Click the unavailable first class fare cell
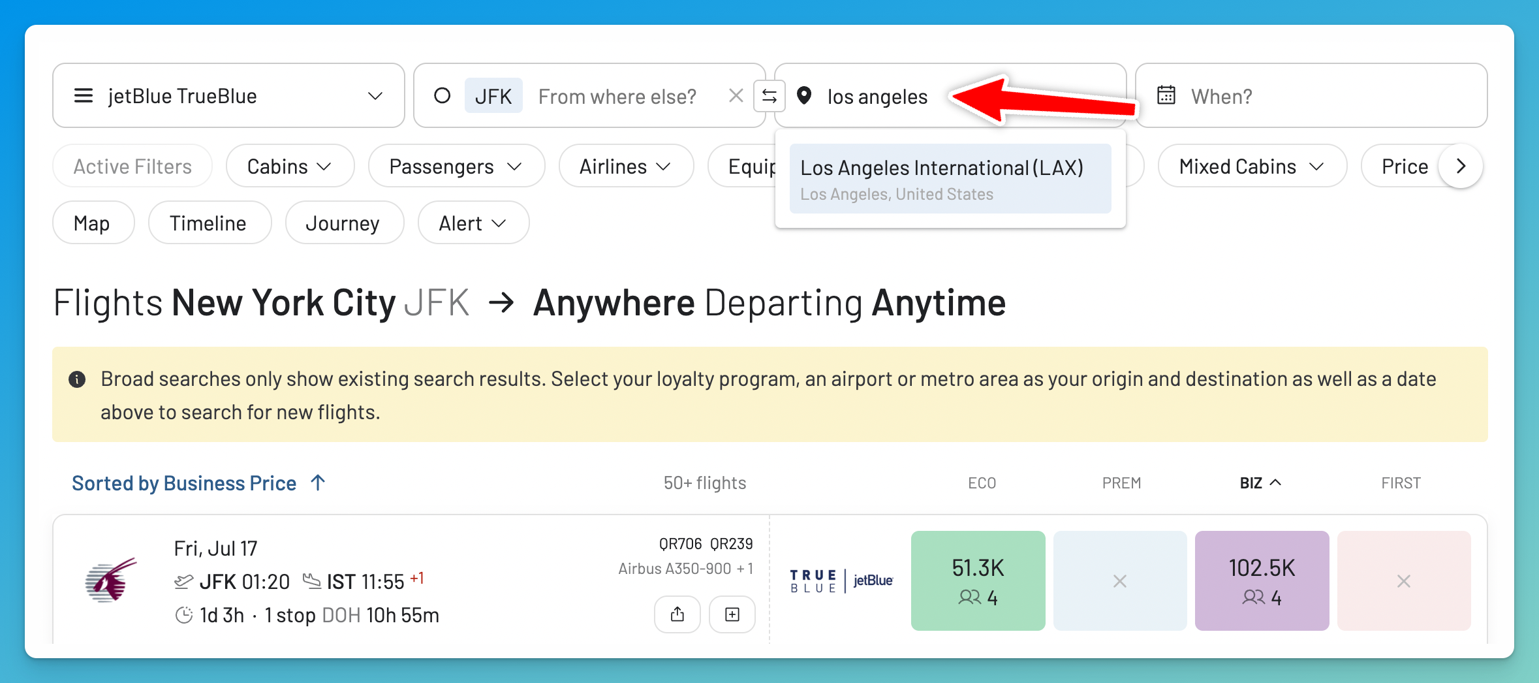Viewport: 1539px width, 683px height. pos(1404,580)
